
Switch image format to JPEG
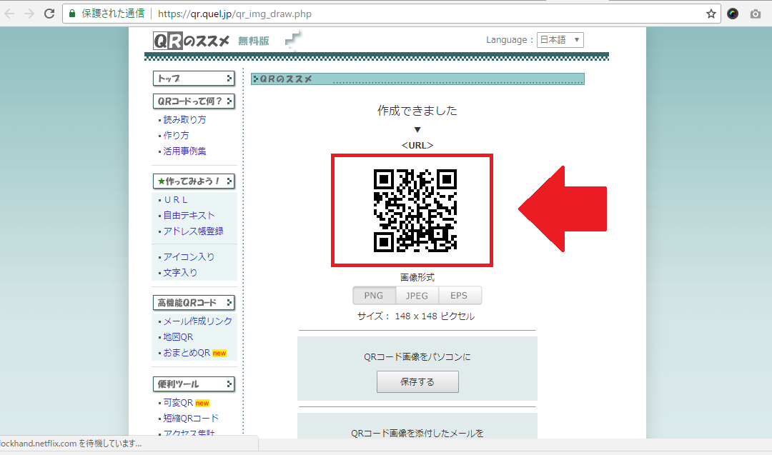click(417, 296)
